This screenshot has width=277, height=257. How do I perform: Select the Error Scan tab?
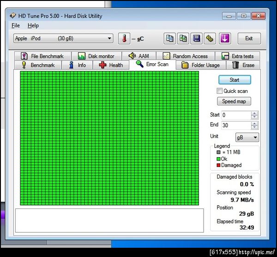coord(152,64)
